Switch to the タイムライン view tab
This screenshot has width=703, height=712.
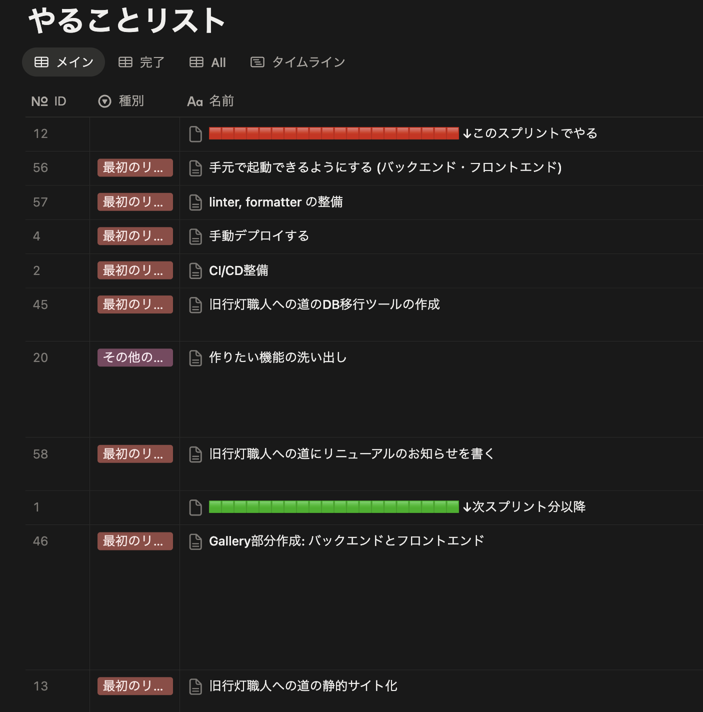[x=298, y=62]
